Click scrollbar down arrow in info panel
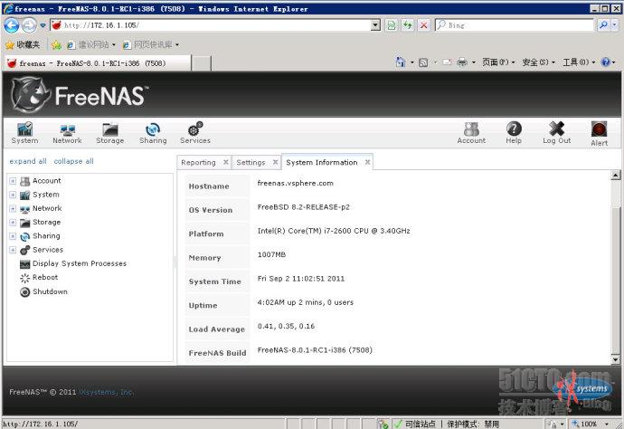Screen dimensions: 624x429 pyautogui.click(x=616, y=359)
